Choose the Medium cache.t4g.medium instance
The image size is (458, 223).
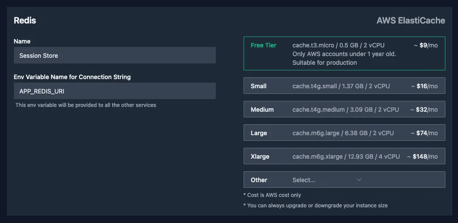click(344, 109)
